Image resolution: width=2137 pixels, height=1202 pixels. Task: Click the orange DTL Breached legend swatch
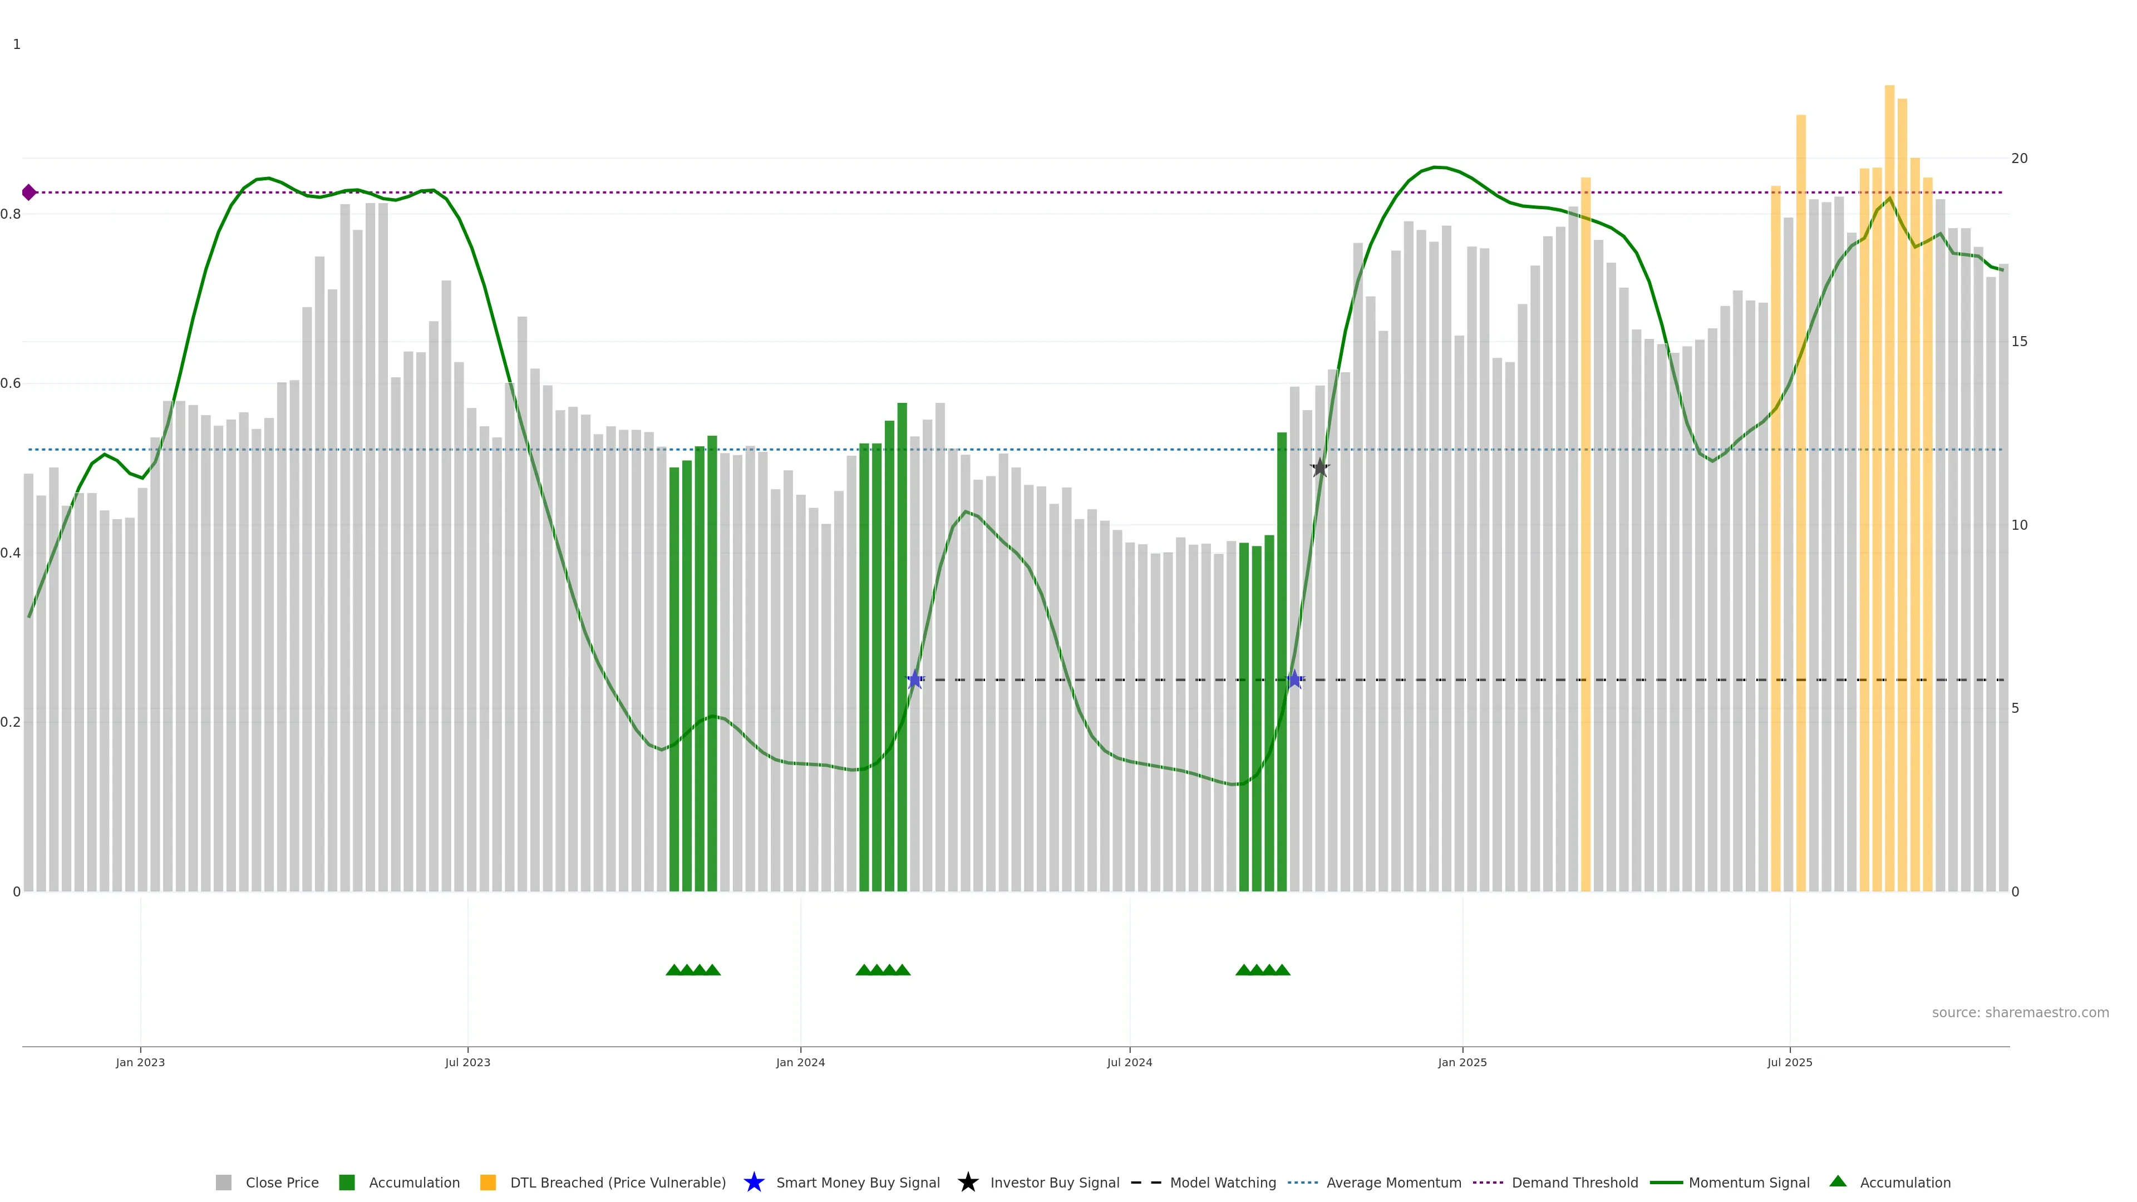(x=488, y=1182)
